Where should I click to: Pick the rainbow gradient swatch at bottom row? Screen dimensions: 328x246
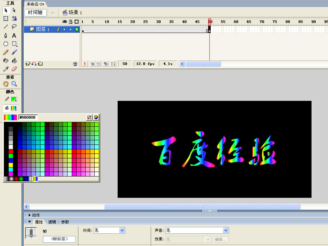pyautogui.click(x=36, y=179)
